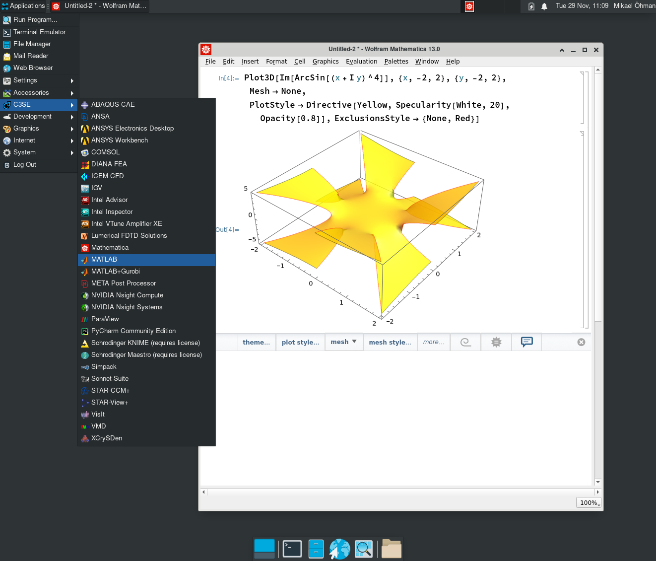Click the feedback speech bubble icon
The height and width of the screenshot is (561, 656).
point(526,342)
